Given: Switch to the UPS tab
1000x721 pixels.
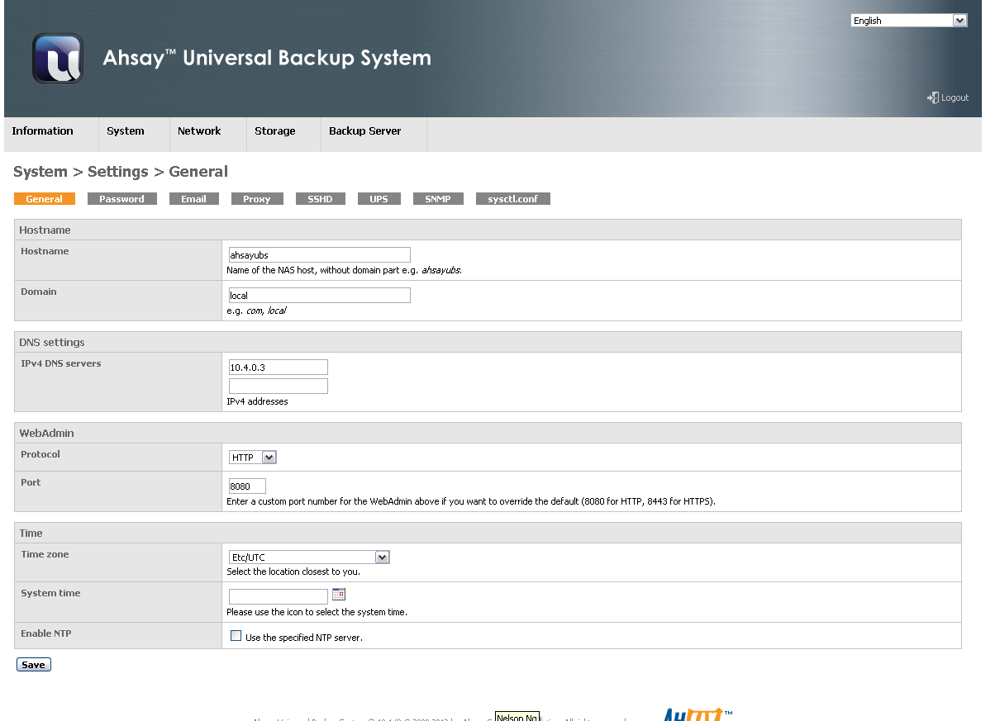Looking at the screenshot, I should pos(379,199).
